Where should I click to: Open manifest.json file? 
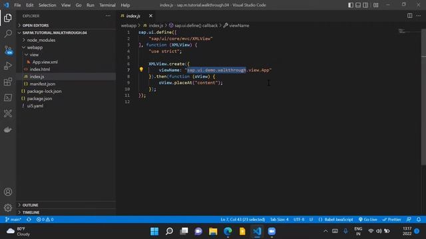(66, 84)
